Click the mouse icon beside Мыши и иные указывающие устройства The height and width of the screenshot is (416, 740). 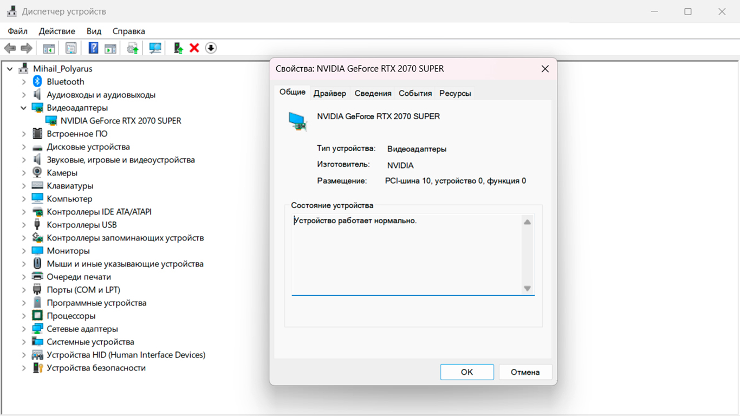click(x=37, y=264)
